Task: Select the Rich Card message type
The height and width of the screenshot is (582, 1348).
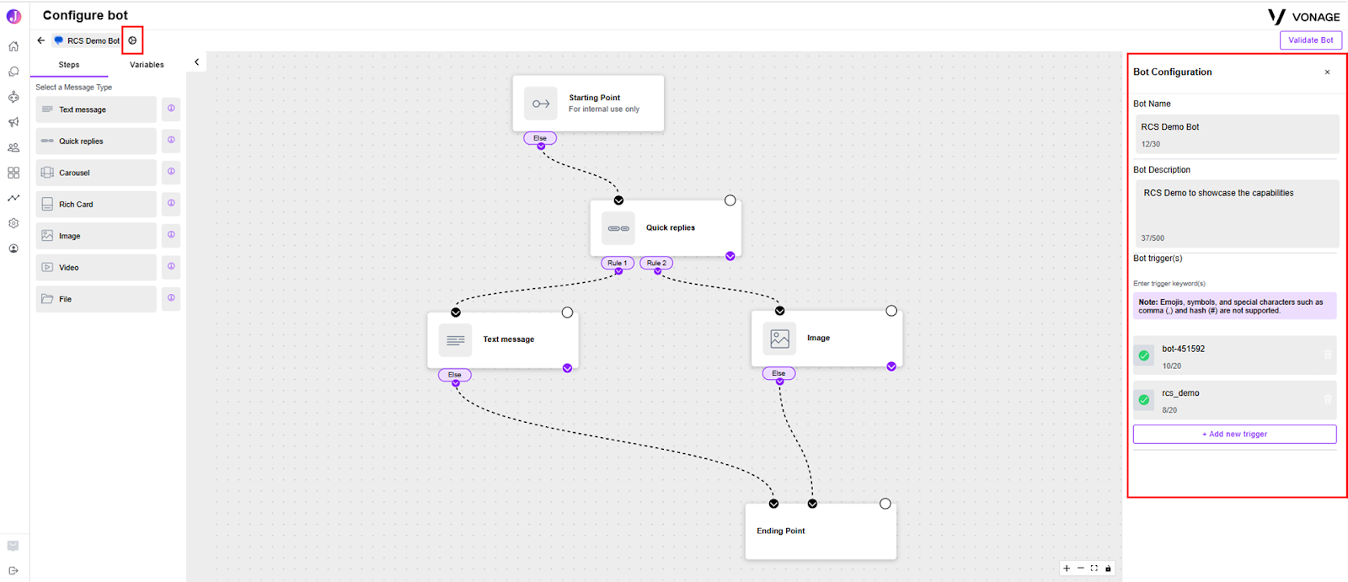Action: [96, 204]
